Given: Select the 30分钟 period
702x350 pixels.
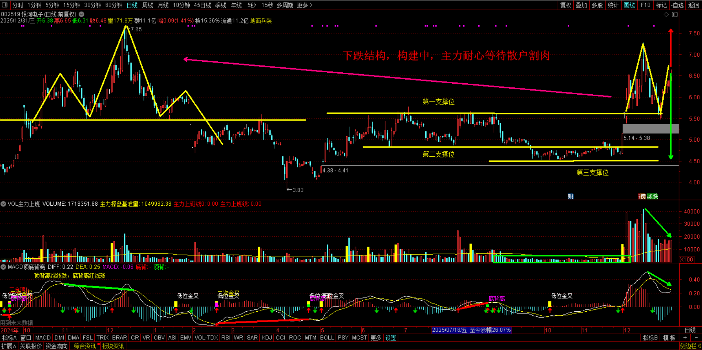Looking at the screenshot, I should pyautogui.click(x=93, y=5).
